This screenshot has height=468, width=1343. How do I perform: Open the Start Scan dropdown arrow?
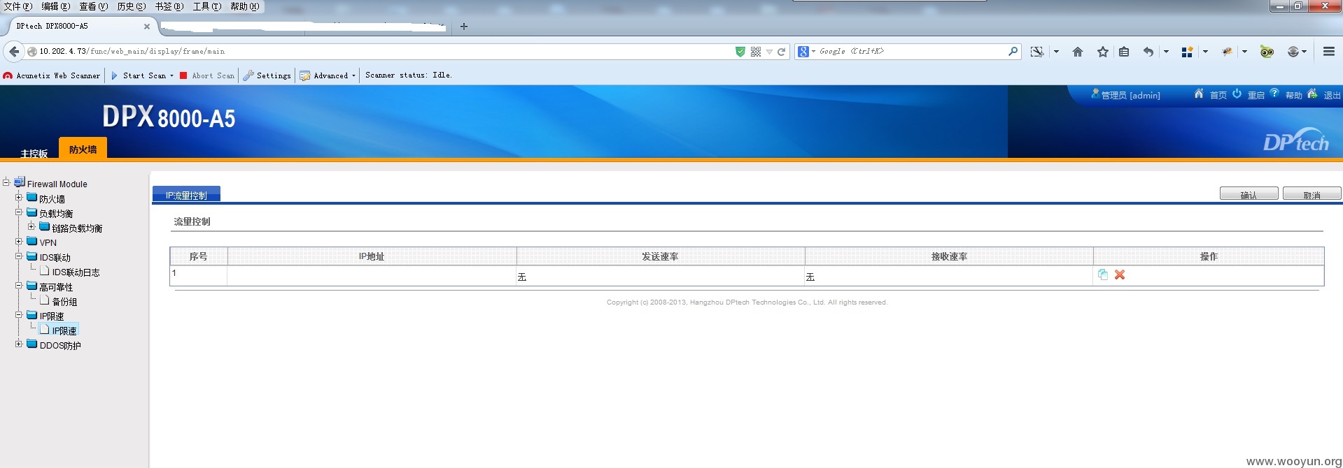[171, 75]
